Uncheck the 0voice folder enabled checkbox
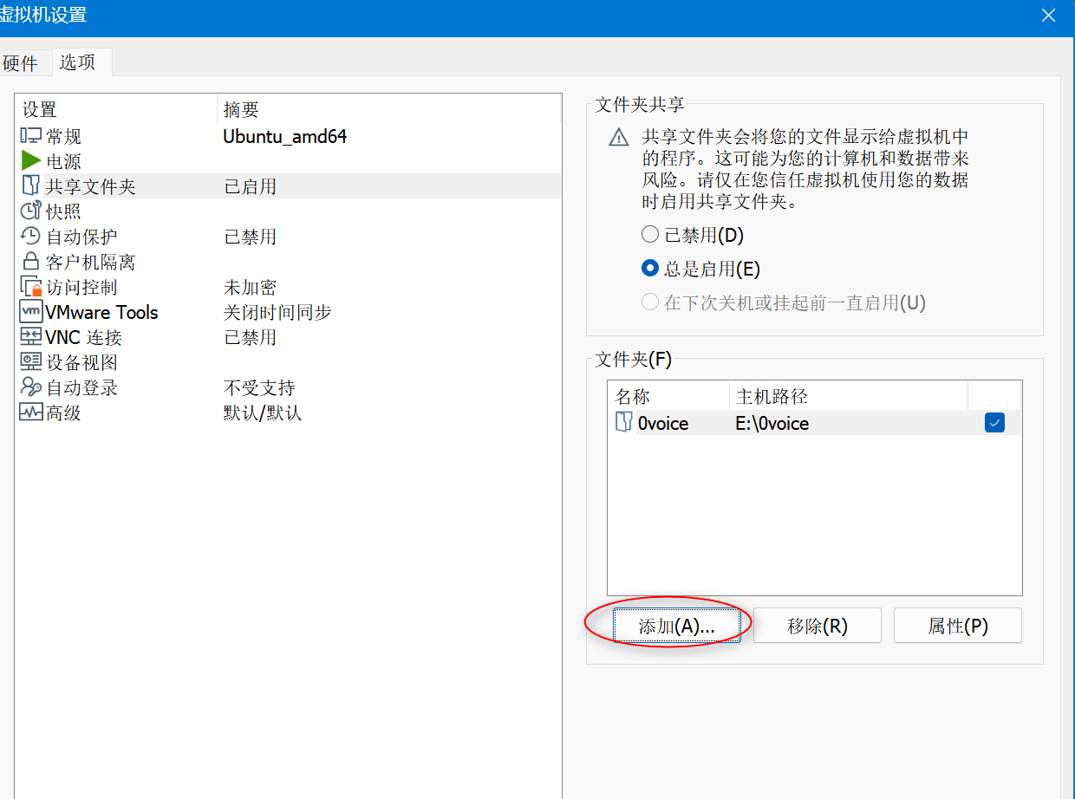 coord(994,423)
